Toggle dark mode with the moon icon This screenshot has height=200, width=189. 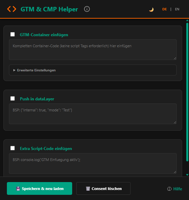pyautogui.click(x=151, y=9)
